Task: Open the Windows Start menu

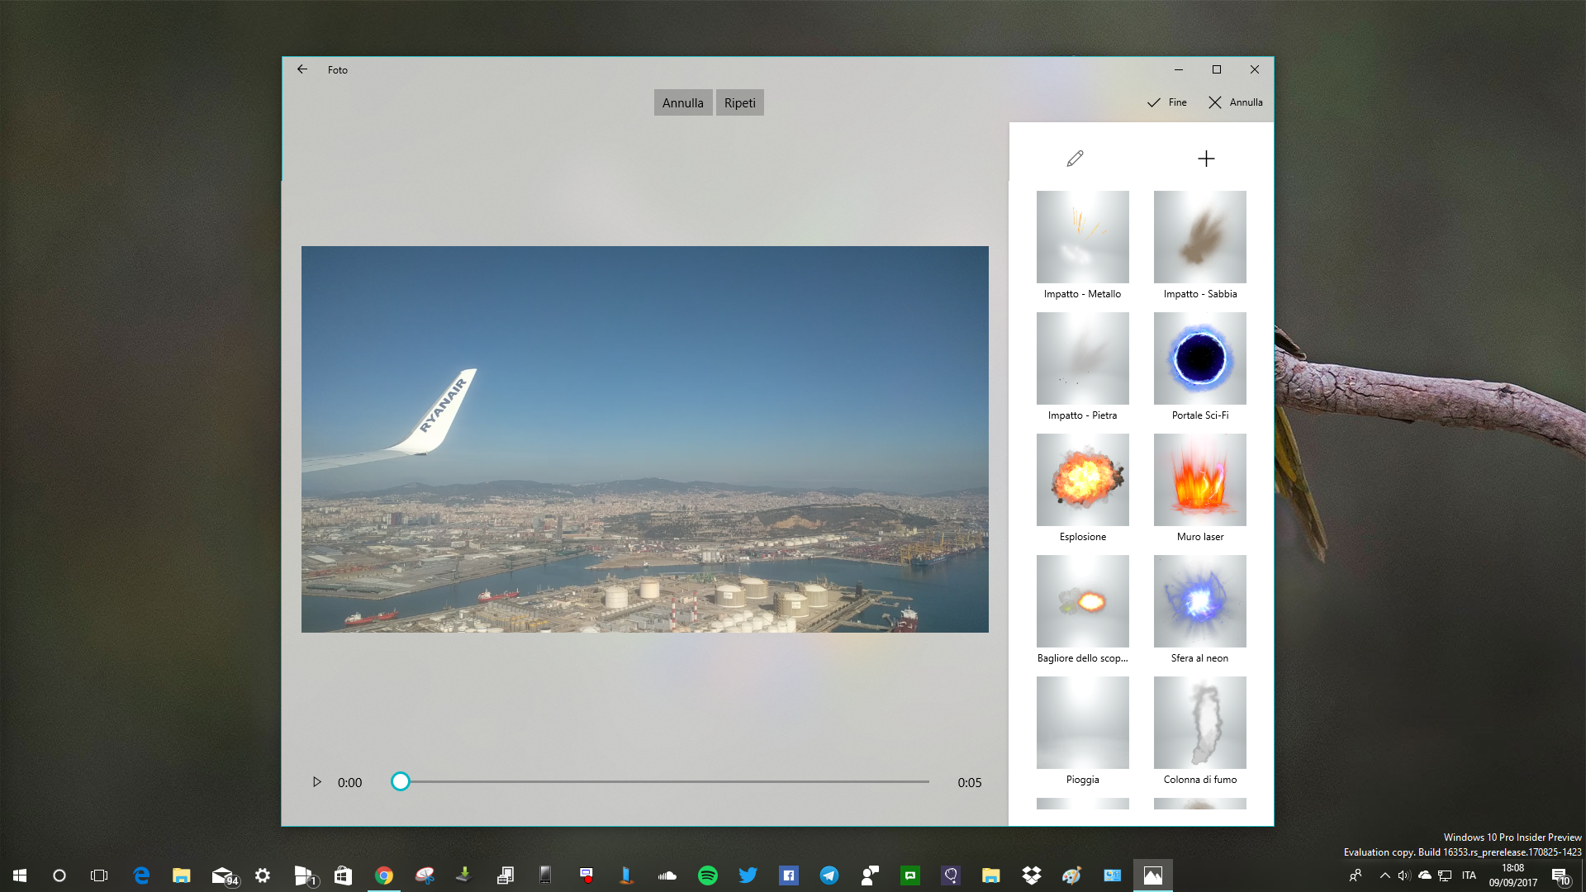Action: 20,875
